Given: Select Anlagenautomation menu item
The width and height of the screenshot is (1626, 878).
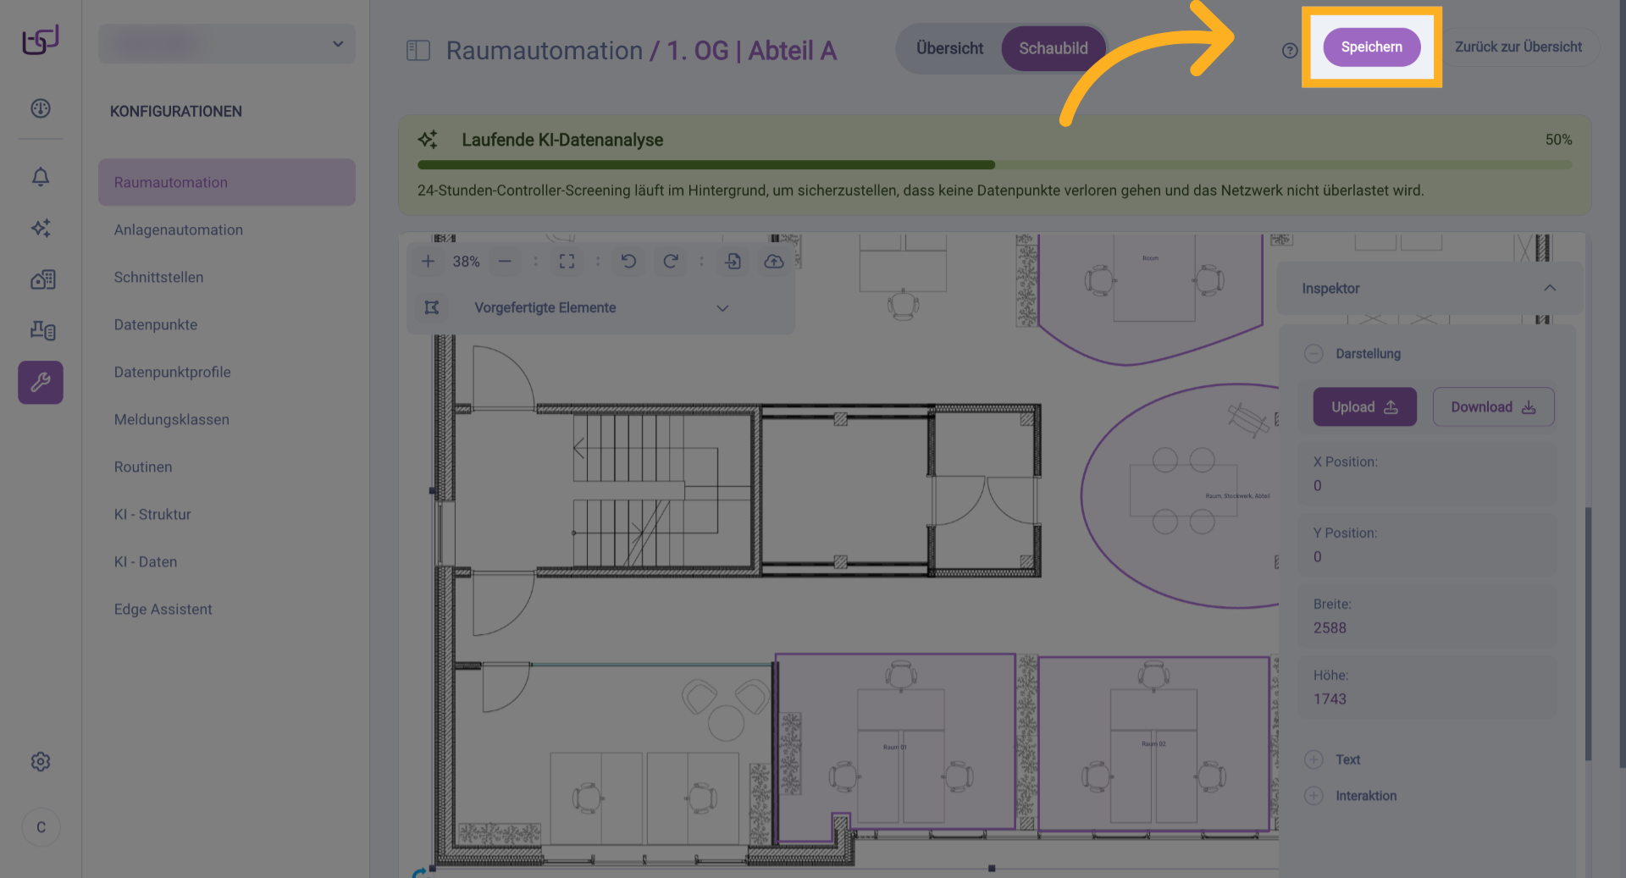Looking at the screenshot, I should pos(179,230).
